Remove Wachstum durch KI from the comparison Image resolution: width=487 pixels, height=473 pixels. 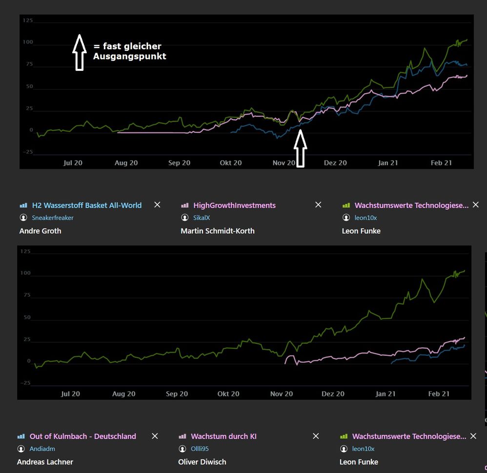coord(316,436)
